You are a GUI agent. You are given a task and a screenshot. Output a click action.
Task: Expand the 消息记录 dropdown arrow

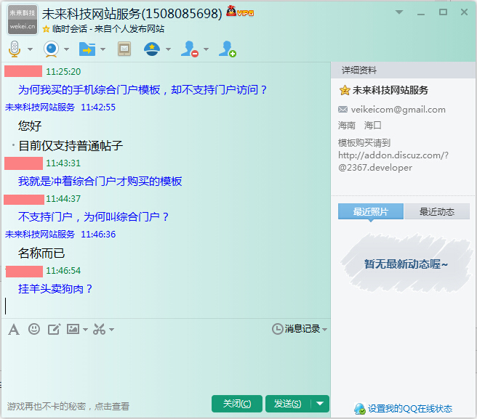pos(324,330)
